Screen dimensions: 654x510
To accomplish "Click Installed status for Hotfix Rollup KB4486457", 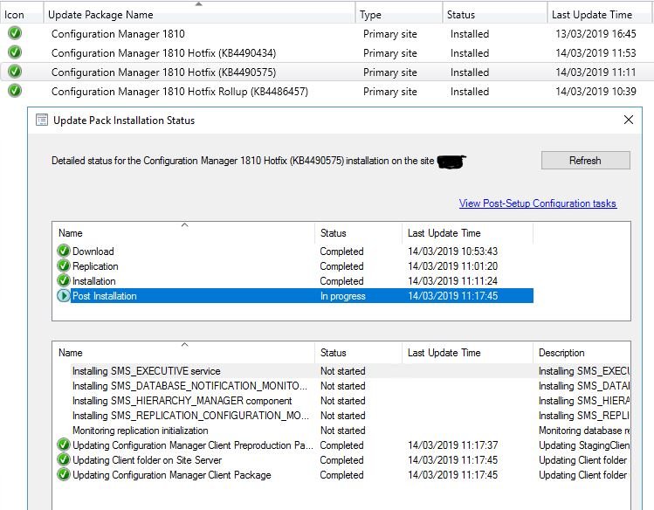I will click(470, 92).
